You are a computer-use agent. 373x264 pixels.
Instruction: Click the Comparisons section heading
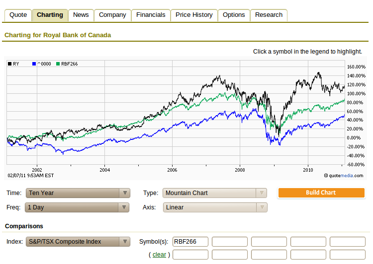(x=24, y=226)
